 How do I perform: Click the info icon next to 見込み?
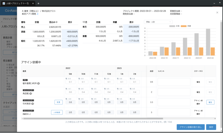tap(57, 22)
